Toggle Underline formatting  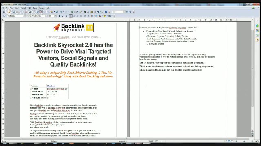(66, 16)
